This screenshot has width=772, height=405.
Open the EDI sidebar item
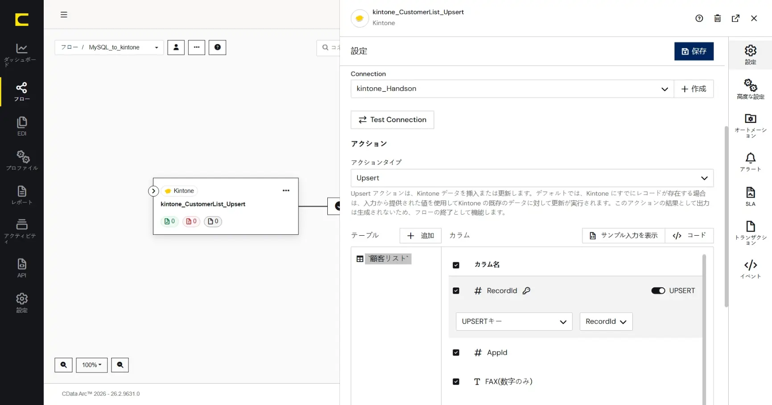tap(21, 127)
